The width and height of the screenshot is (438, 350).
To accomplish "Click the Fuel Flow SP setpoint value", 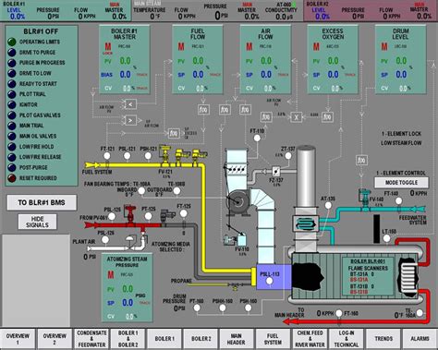I will point(198,75).
